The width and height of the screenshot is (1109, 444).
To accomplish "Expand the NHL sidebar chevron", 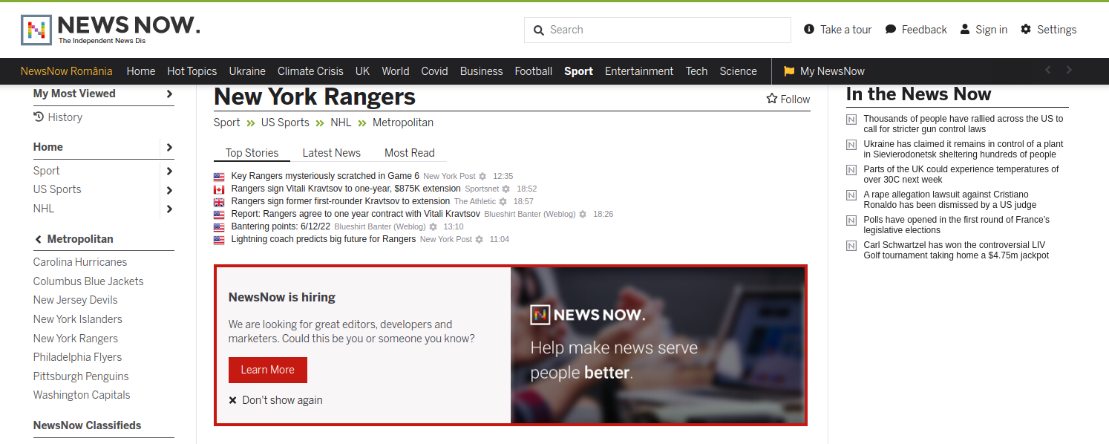I will [169, 209].
